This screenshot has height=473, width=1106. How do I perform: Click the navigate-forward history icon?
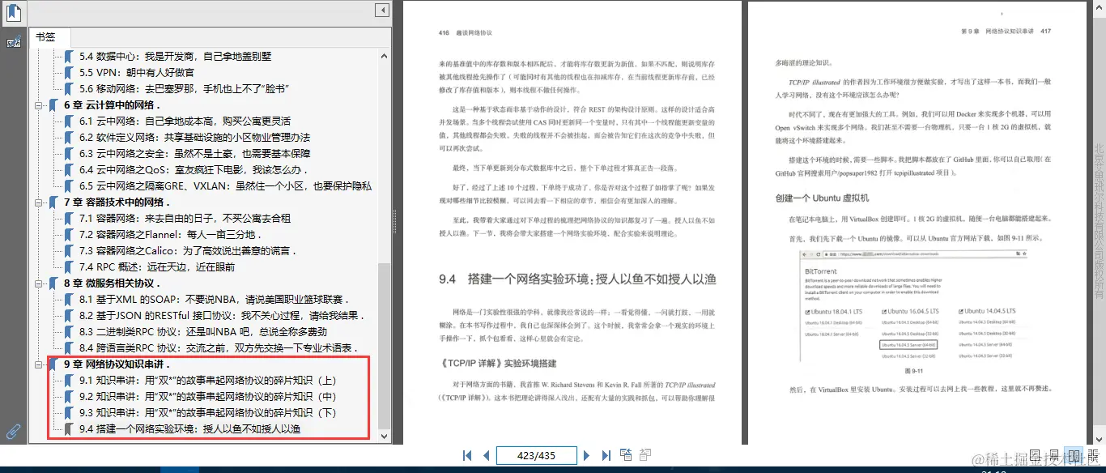[x=645, y=454]
